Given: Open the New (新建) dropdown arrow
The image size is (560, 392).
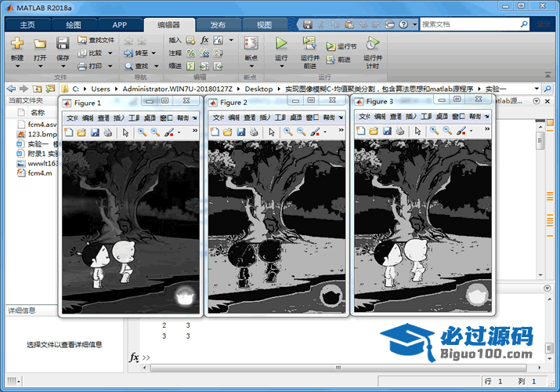Looking at the screenshot, I should (x=16, y=66).
